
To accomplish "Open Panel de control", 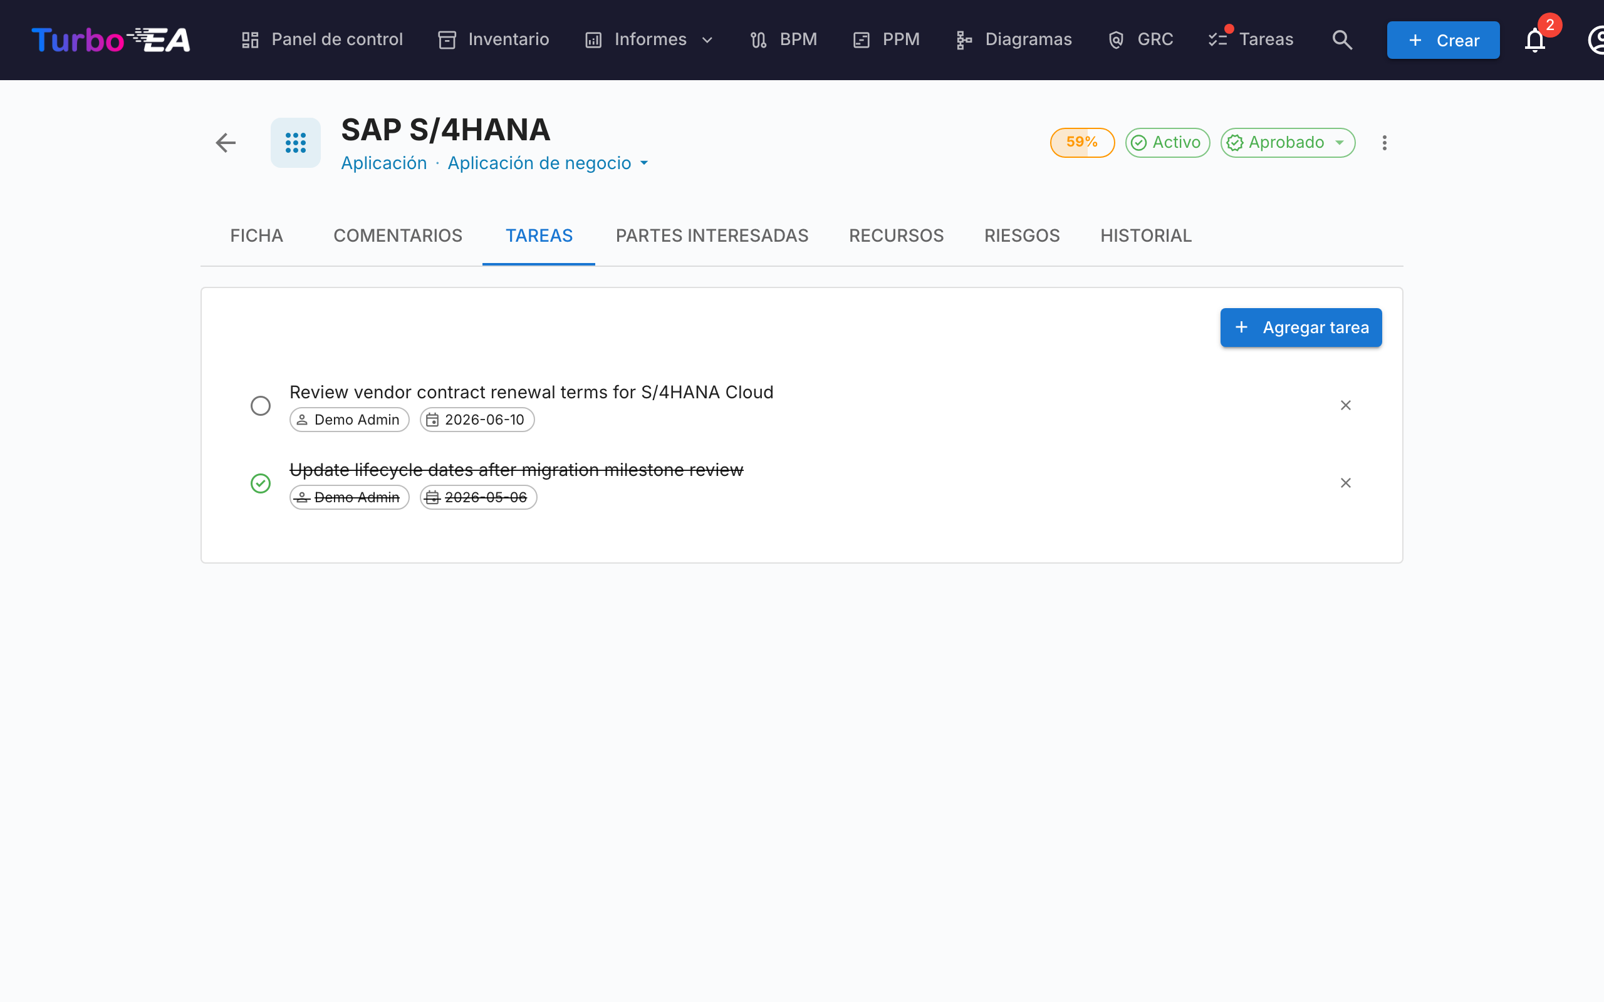I will pyautogui.click(x=322, y=39).
